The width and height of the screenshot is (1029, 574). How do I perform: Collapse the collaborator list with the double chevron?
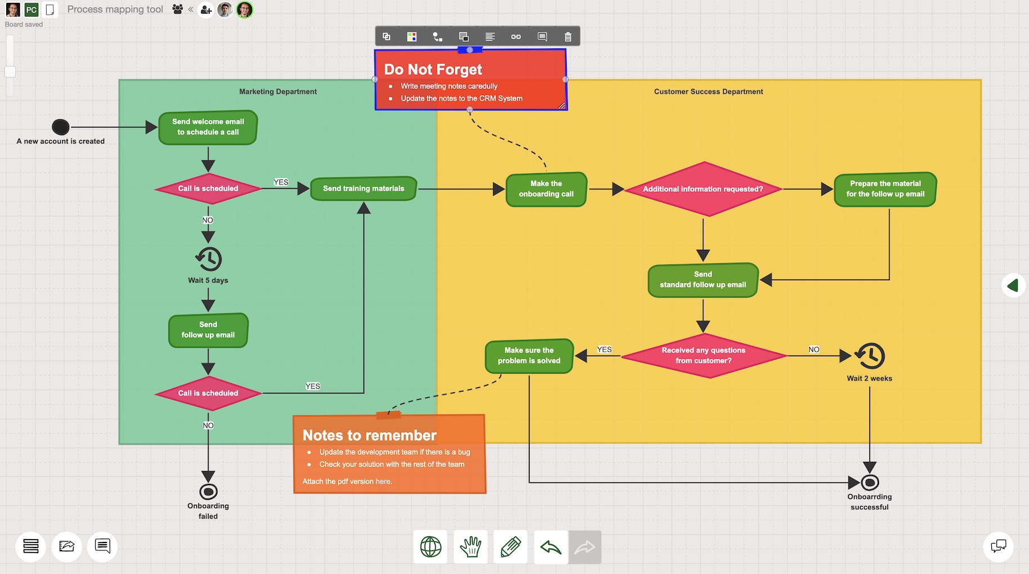coord(191,9)
